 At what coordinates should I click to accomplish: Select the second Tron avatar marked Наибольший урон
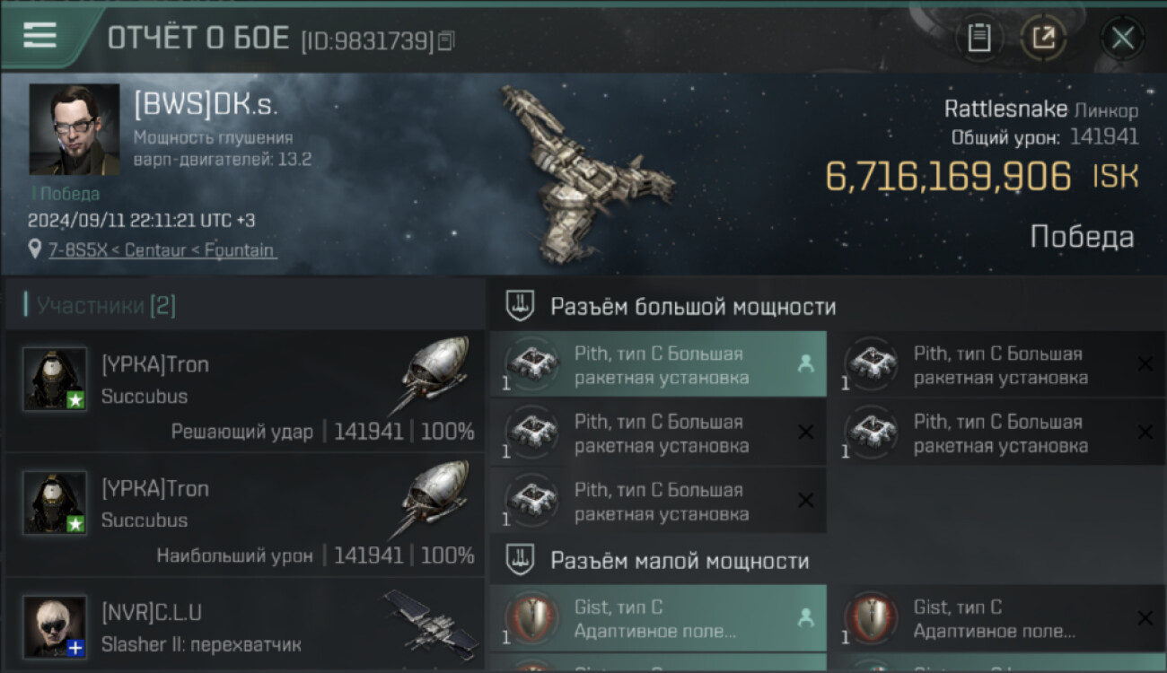55,503
